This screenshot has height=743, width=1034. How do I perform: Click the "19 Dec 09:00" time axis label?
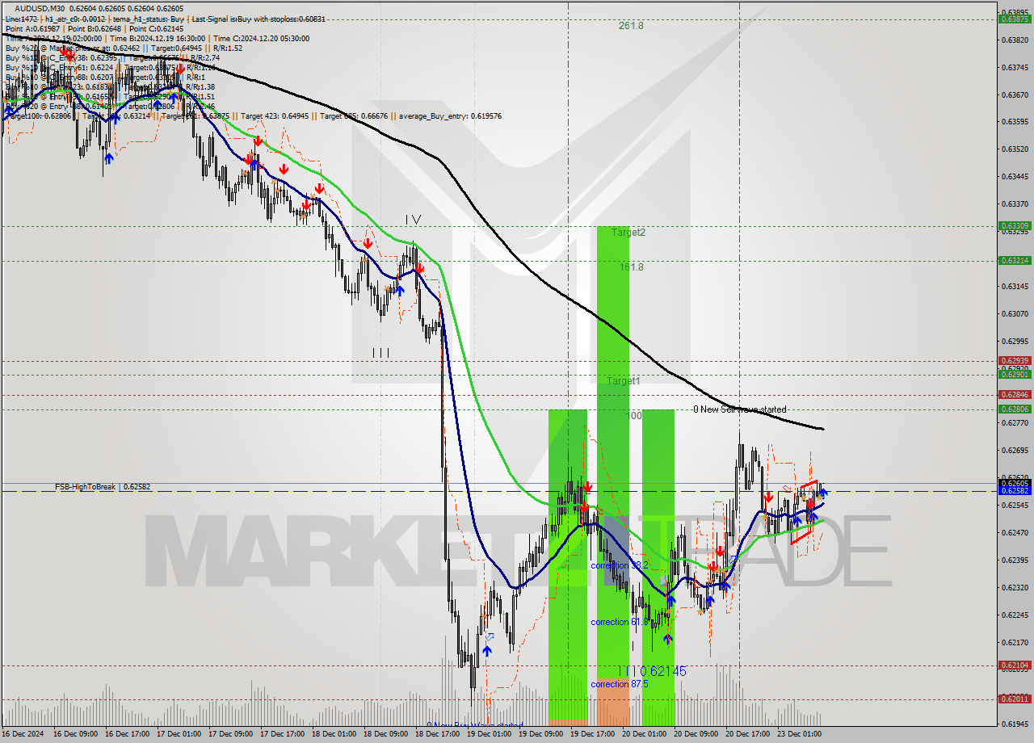(542, 734)
